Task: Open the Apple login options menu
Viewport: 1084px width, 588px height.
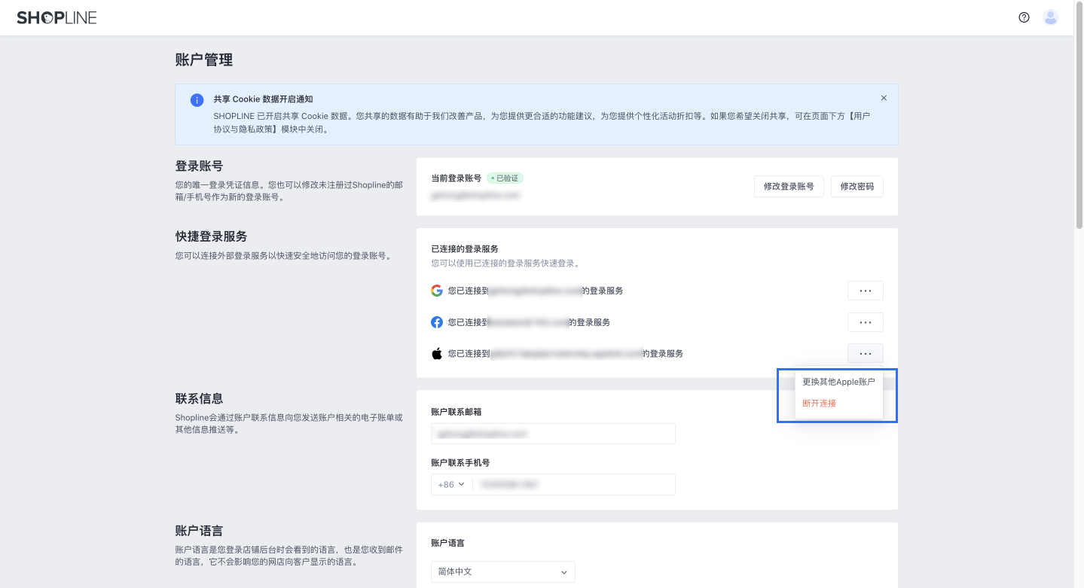Action: [864, 353]
